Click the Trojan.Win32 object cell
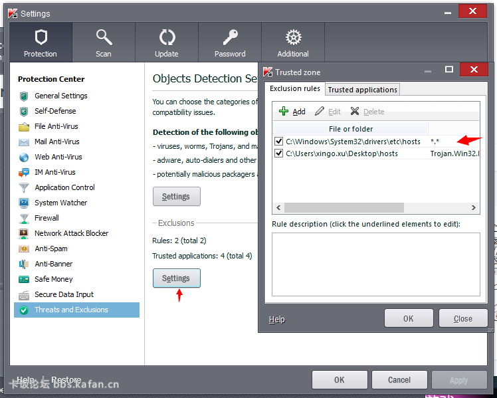This screenshot has height=398, width=497. [454, 153]
